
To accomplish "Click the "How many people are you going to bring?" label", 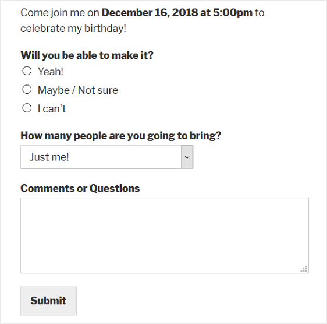I will click(x=121, y=136).
